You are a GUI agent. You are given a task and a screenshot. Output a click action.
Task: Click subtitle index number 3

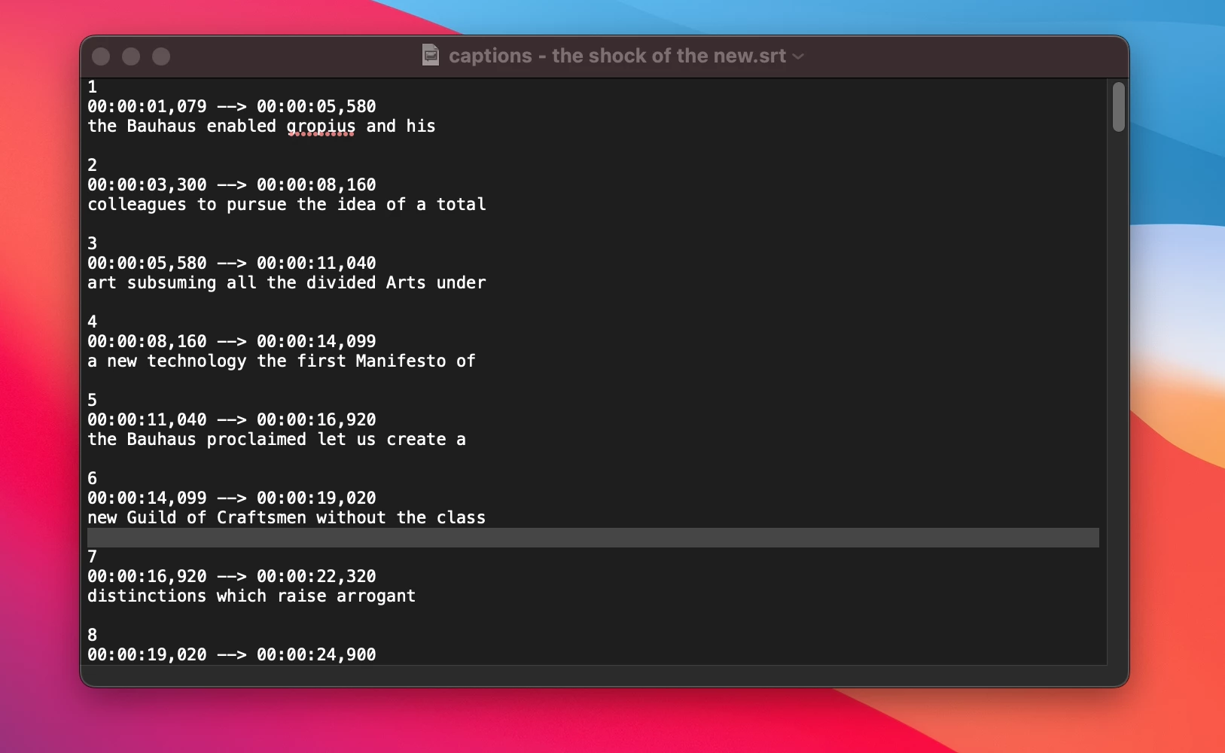pos(93,244)
